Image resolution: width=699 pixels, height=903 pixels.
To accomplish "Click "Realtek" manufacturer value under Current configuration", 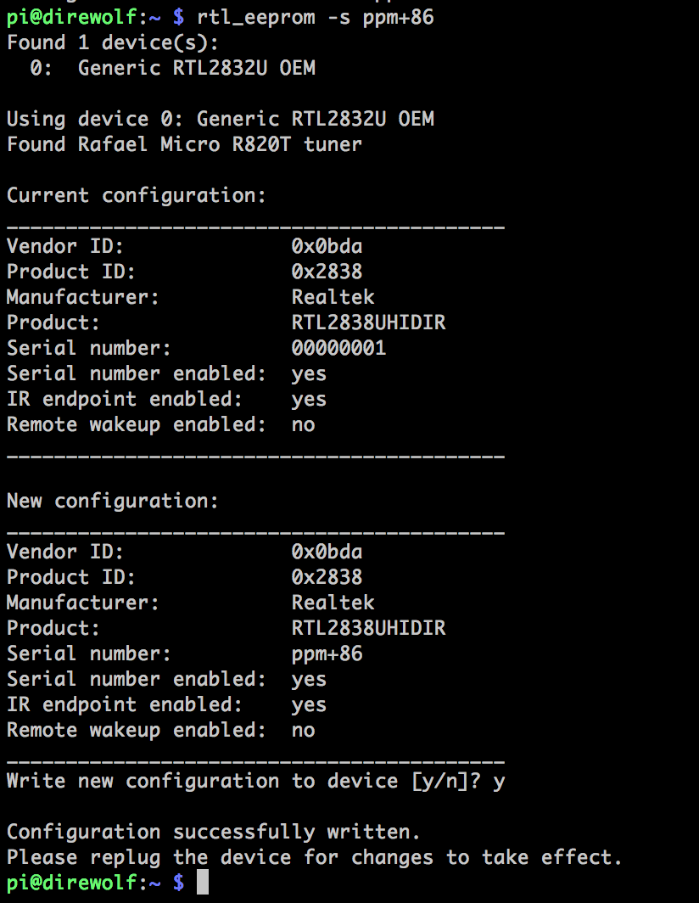I will click(x=333, y=297).
